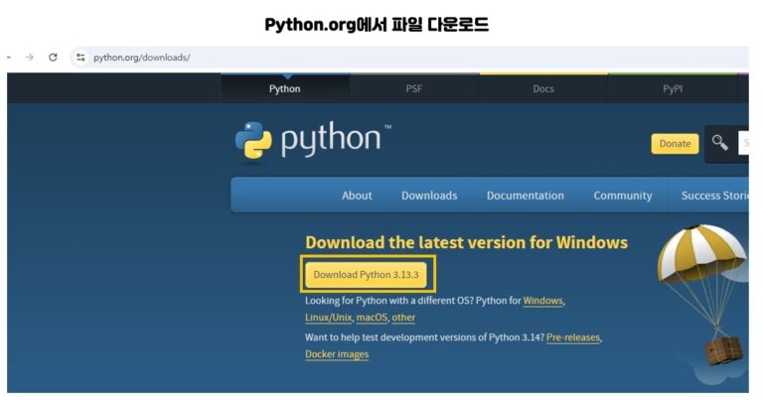763x400 pixels.
Task: Open the Docs tab
Action: tap(543, 89)
